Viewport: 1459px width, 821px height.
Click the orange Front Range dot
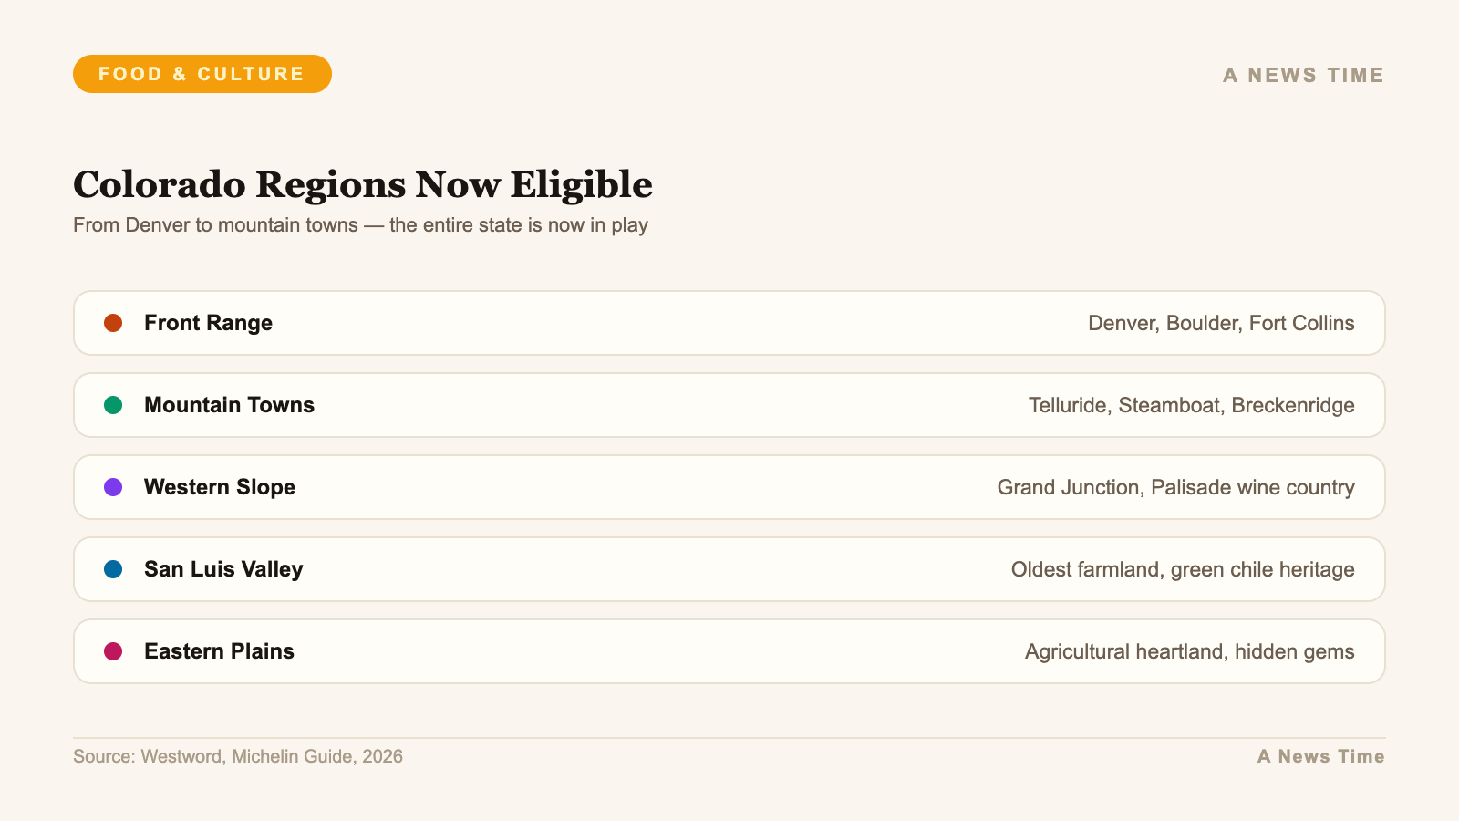tap(113, 323)
